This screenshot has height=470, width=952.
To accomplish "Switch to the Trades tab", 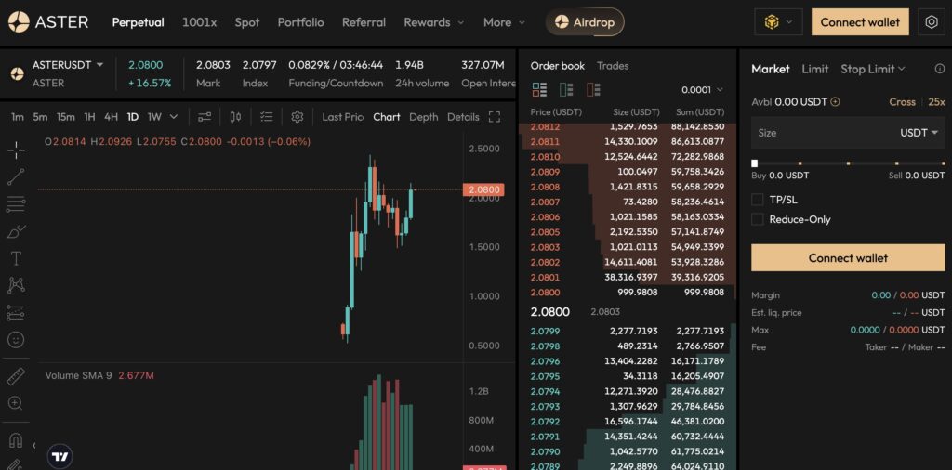I will 613,66.
